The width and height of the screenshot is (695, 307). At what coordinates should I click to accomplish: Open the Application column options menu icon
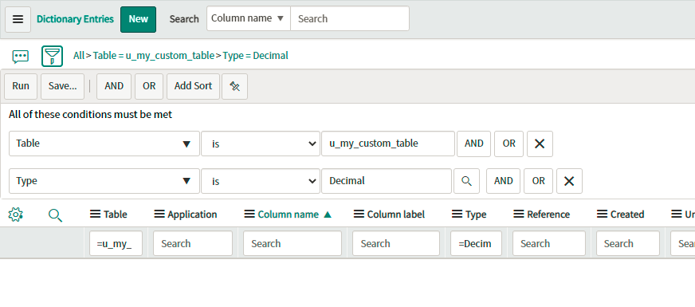click(x=159, y=214)
